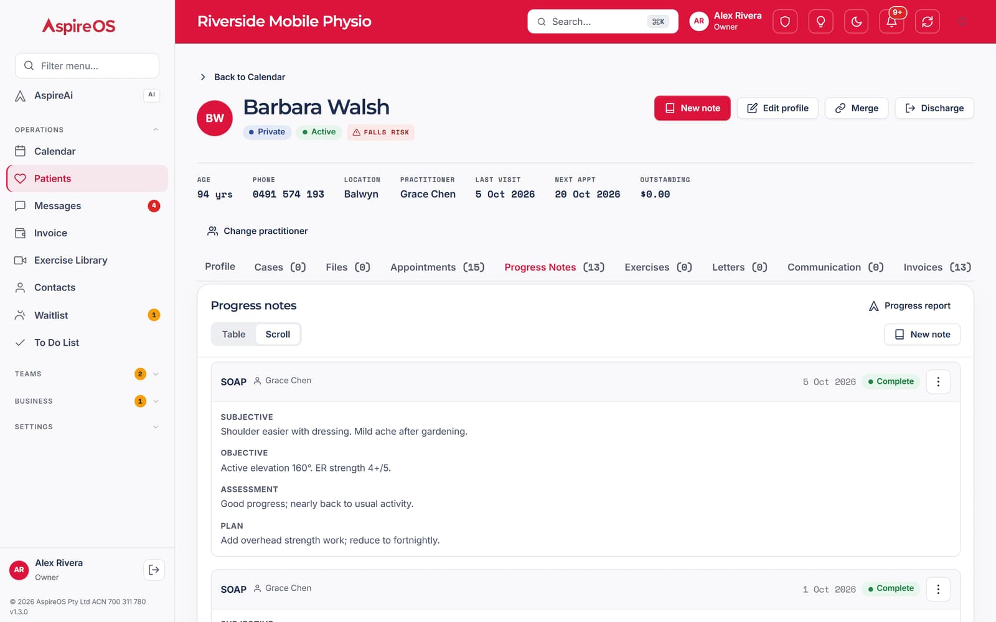Click Edit profile button

tap(778, 108)
